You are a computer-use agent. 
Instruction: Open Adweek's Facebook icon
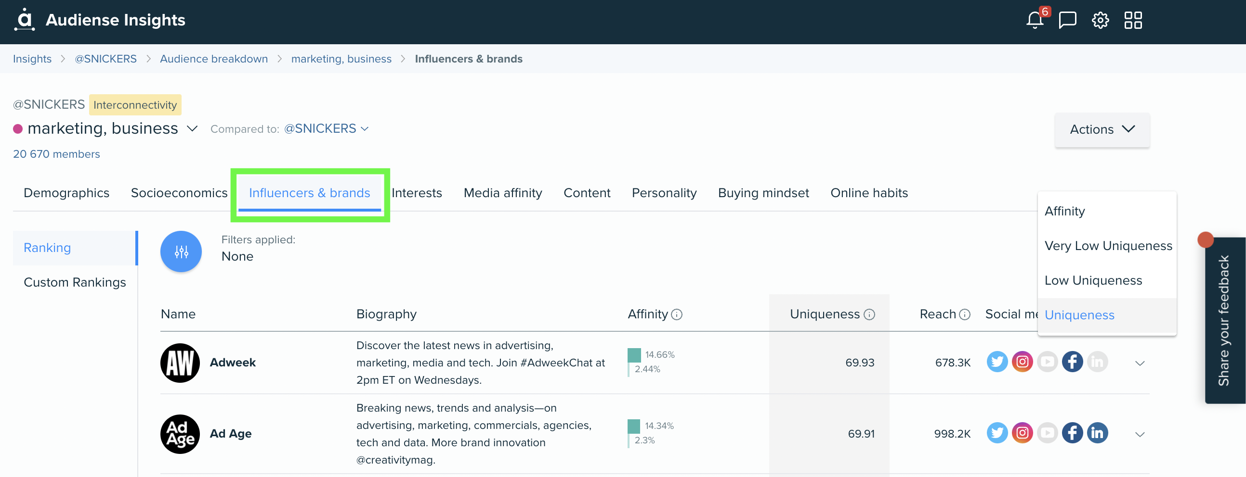[1072, 362]
